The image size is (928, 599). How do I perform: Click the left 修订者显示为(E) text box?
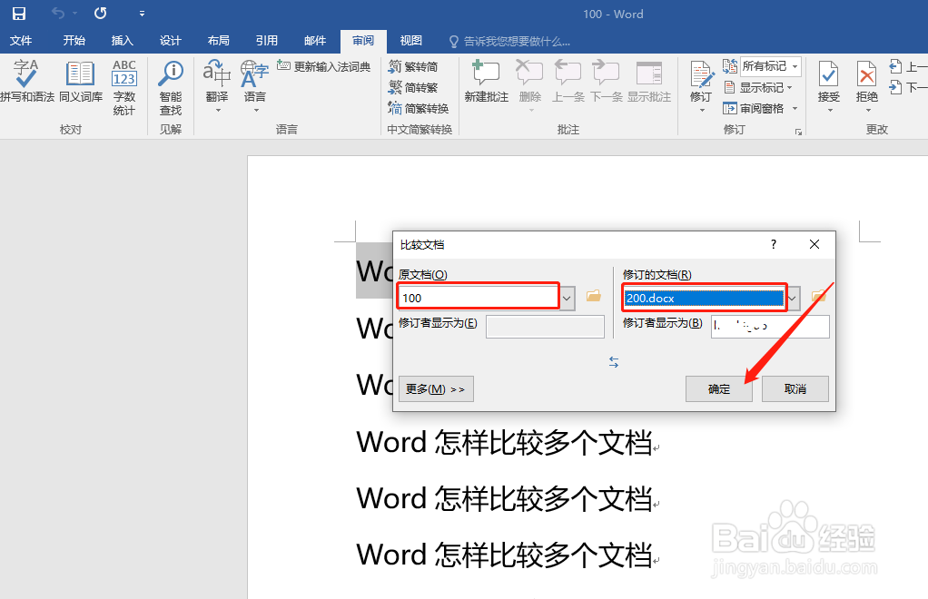(x=545, y=327)
